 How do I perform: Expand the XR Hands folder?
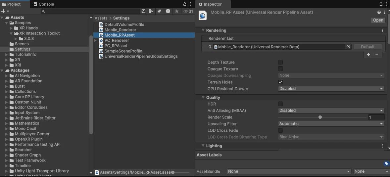tap(11, 28)
